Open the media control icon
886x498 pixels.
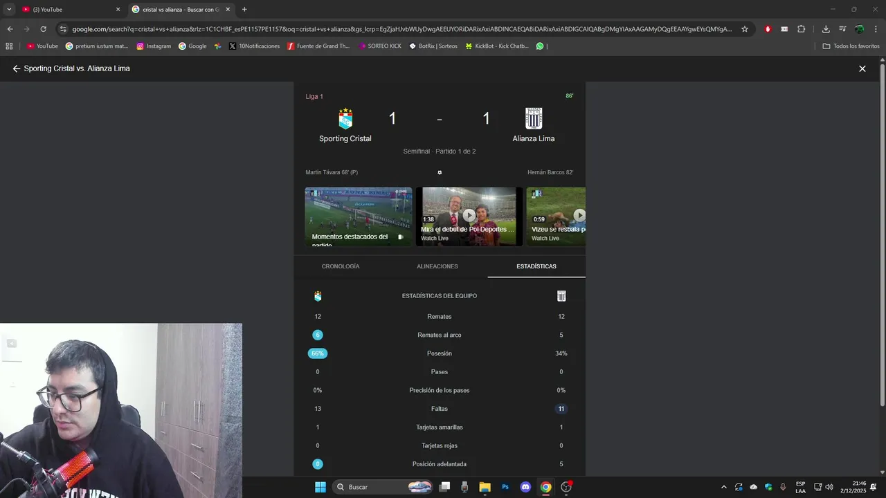pos(842,29)
